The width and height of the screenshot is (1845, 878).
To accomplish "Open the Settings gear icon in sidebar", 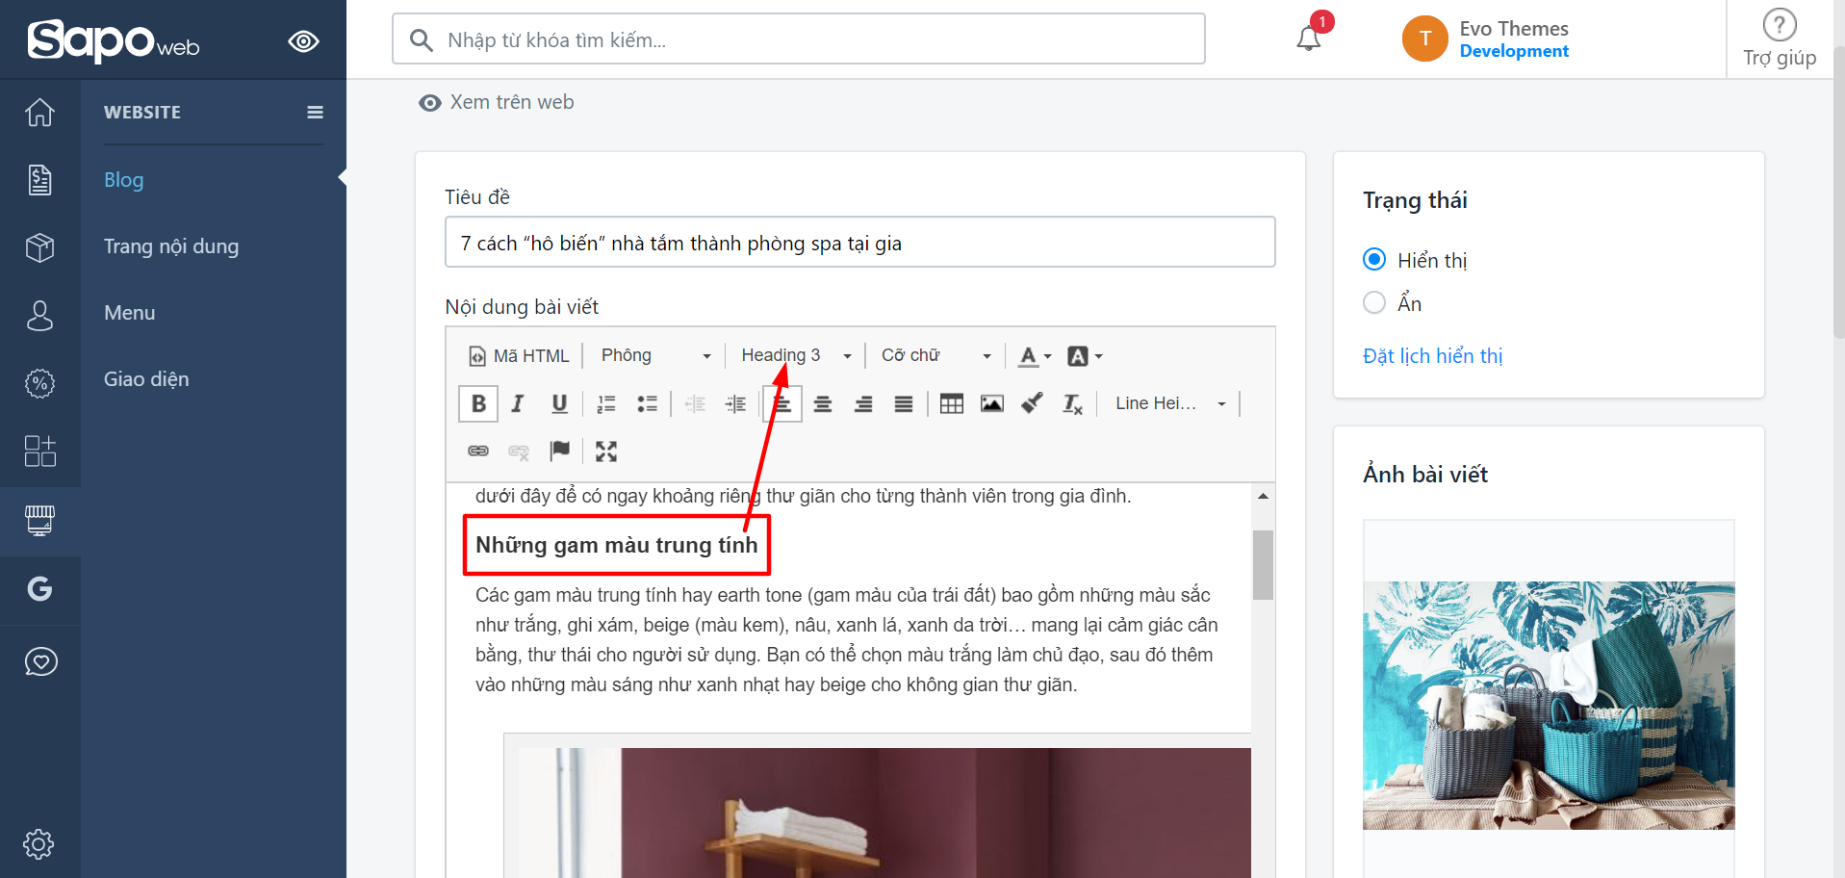I will tap(38, 844).
